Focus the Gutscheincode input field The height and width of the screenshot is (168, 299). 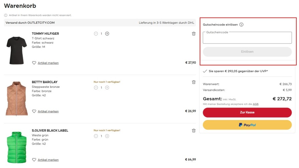point(247,38)
